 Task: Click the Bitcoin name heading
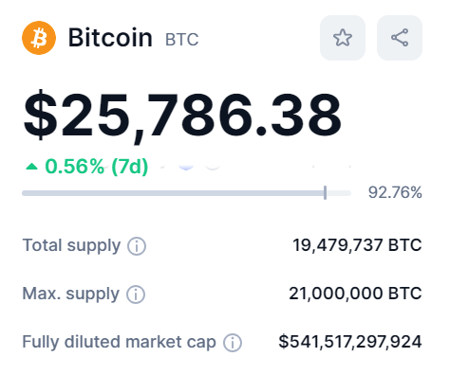click(x=110, y=38)
